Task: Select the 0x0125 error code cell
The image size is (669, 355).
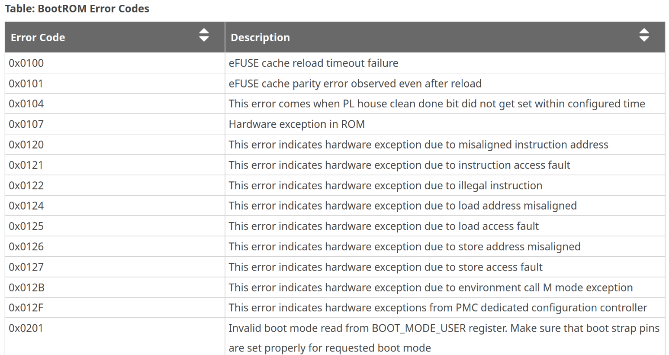Action: 26,226
